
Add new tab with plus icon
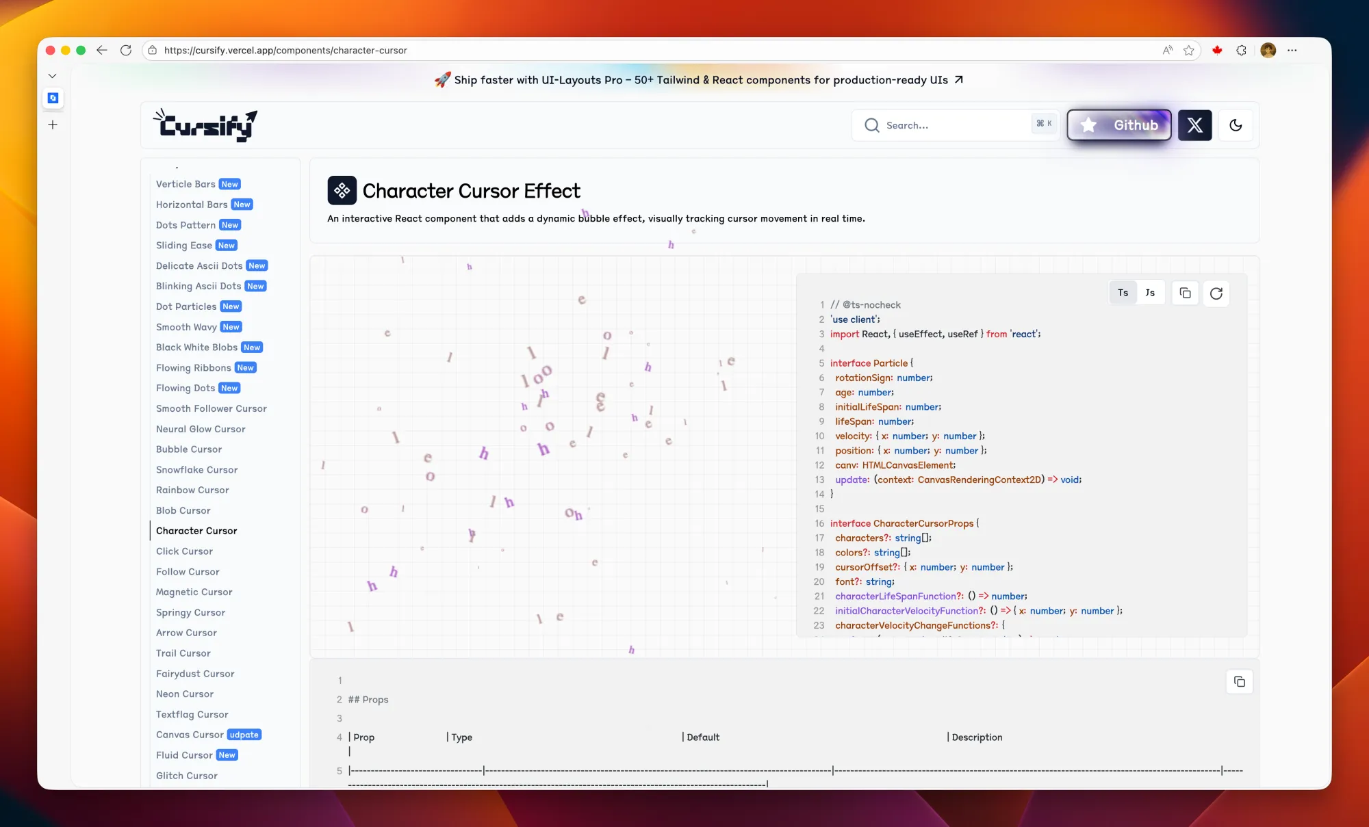click(x=53, y=125)
